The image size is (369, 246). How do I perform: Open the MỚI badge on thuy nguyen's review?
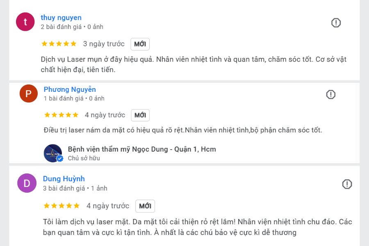tap(140, 44)
